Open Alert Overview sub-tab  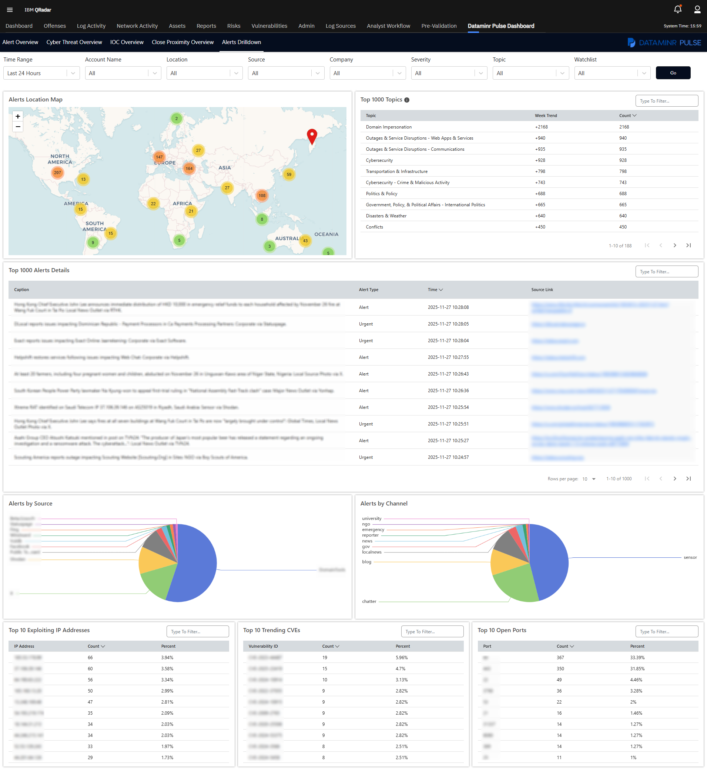click(20, 42)
